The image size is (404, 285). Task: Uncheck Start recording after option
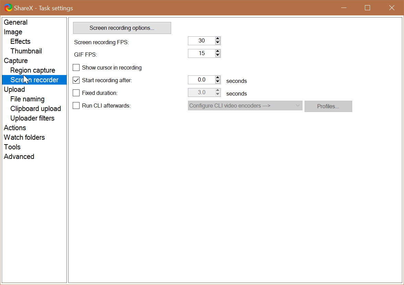[x=76, y=80]
